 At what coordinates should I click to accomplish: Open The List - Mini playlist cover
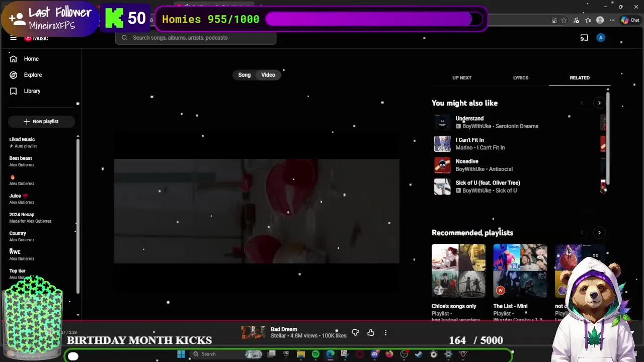(x=520, y=271)
